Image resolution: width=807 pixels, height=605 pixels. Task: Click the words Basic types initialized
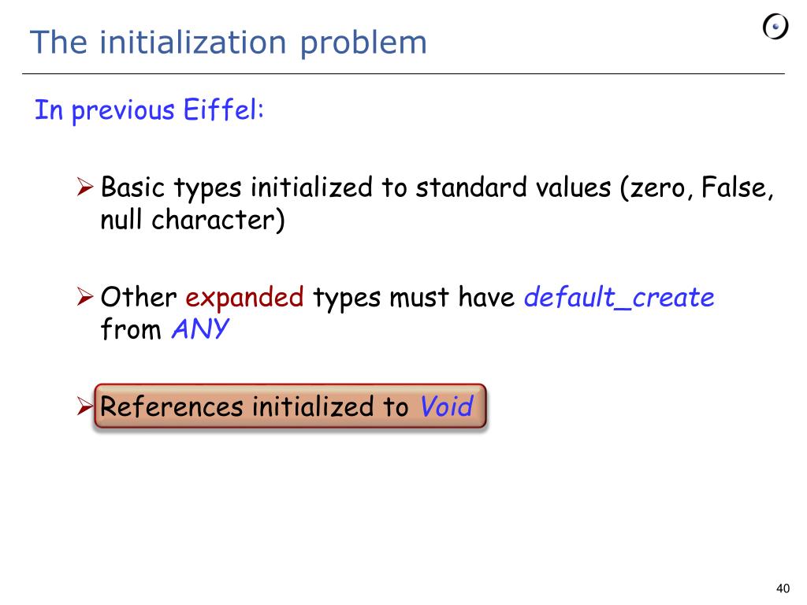[236, 187]
